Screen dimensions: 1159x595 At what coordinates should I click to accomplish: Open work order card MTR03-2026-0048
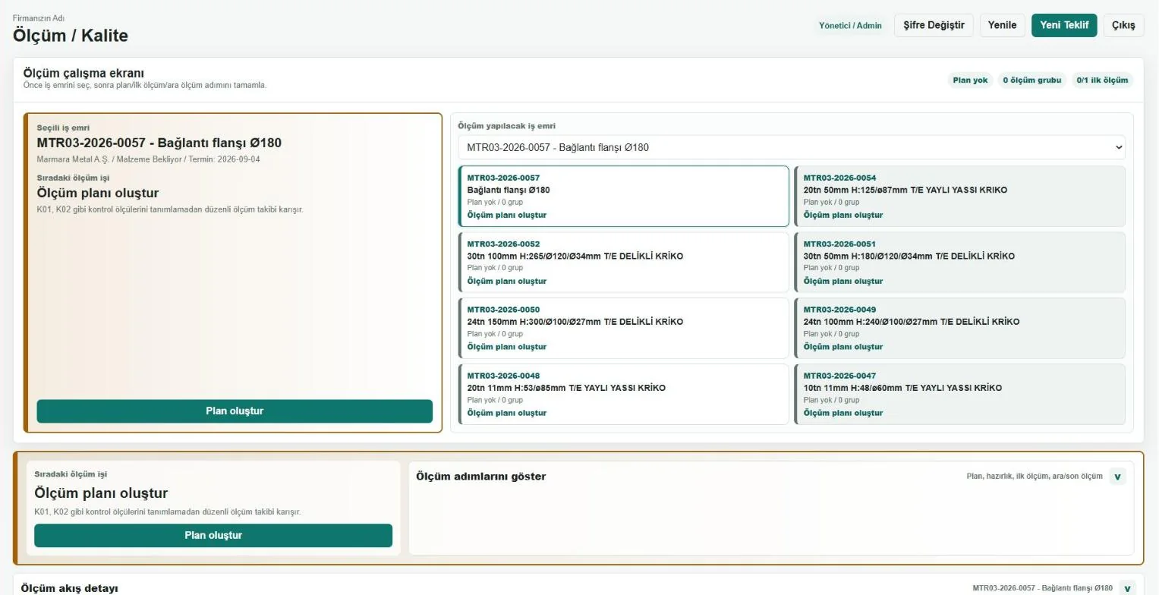(x=624, y=394)
